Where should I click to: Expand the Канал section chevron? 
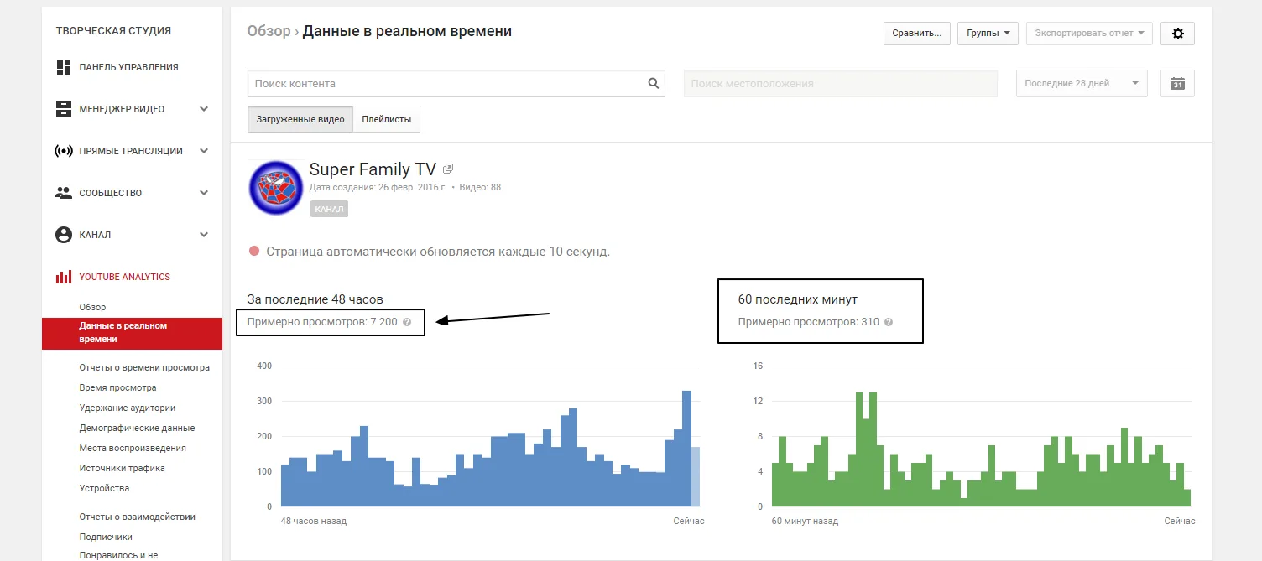point(204,235)
